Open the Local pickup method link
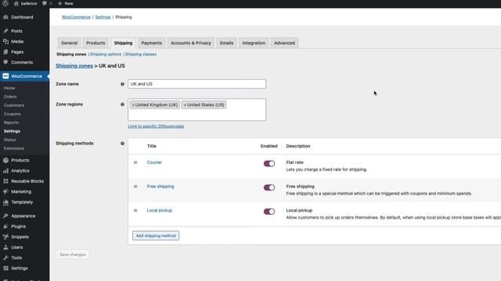 click(160, 211)
